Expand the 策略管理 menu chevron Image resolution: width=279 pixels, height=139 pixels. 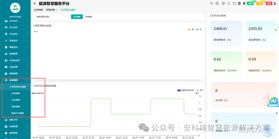(x=27, y=73)
